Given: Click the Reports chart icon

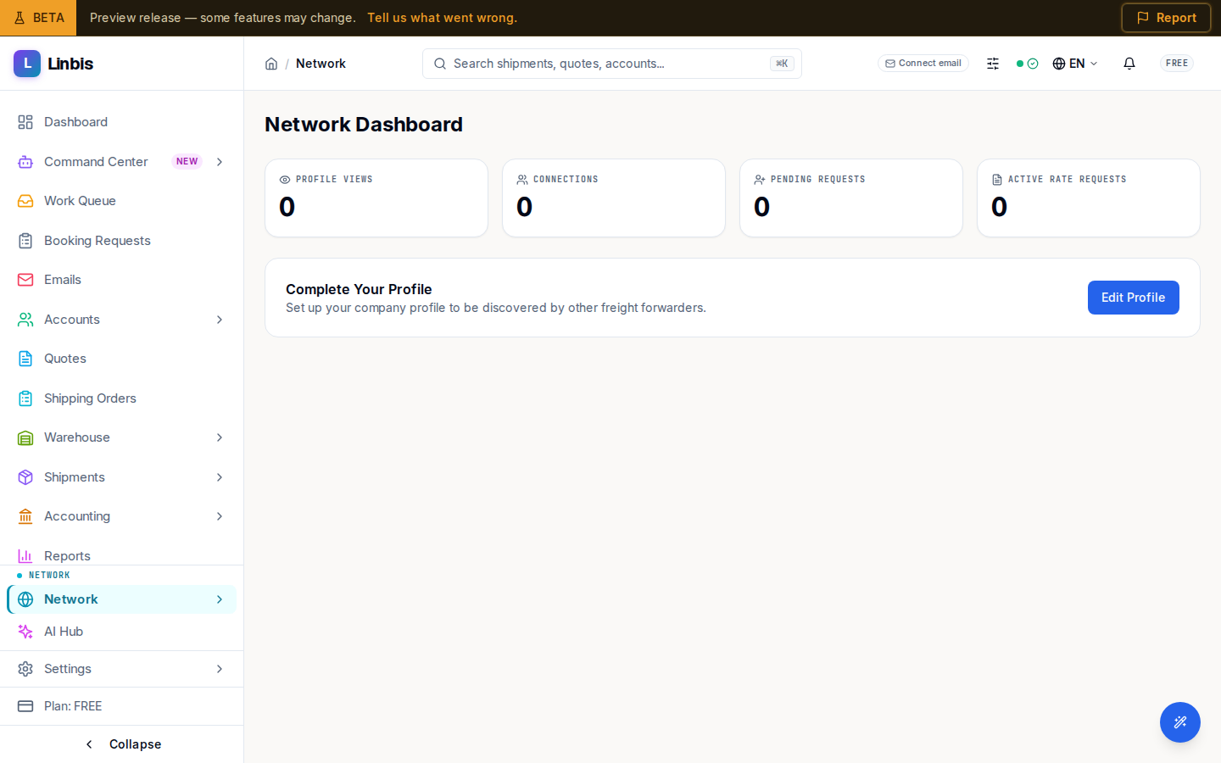Looking at the screenshot, I should click(25, 556).
